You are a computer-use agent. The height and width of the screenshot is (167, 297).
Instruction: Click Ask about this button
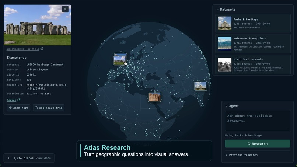coord(49,108)
